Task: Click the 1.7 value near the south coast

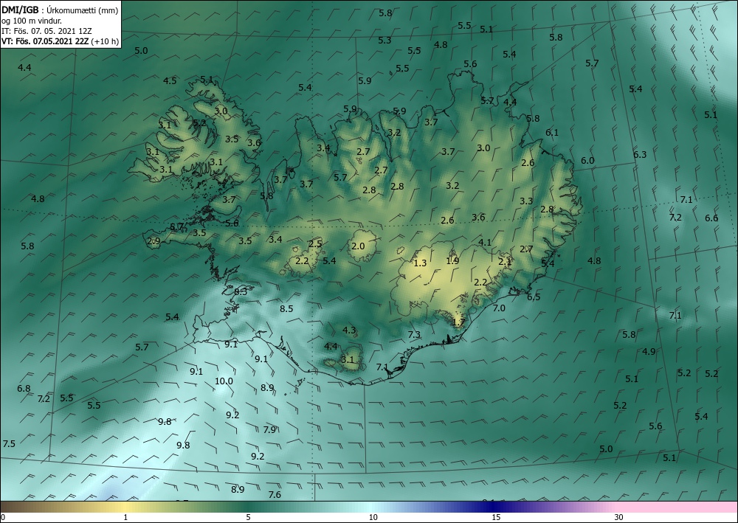Action: click(x=458, y=322)
